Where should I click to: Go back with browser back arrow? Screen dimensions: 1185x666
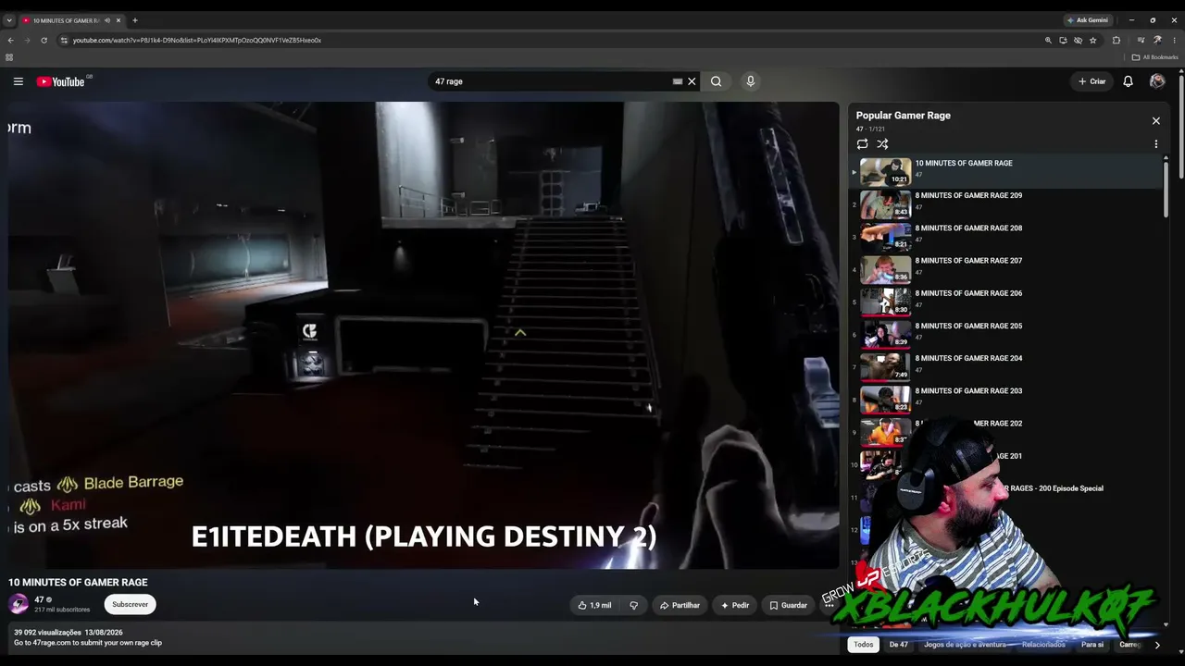point(10,40)
